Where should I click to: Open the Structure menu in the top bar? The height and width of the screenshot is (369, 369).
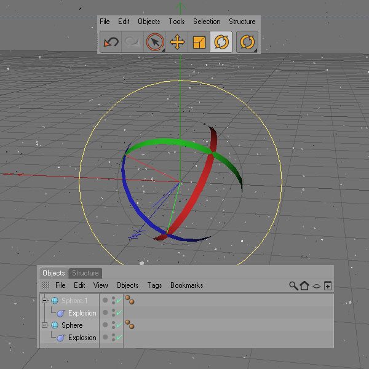(x=242, y=22)
